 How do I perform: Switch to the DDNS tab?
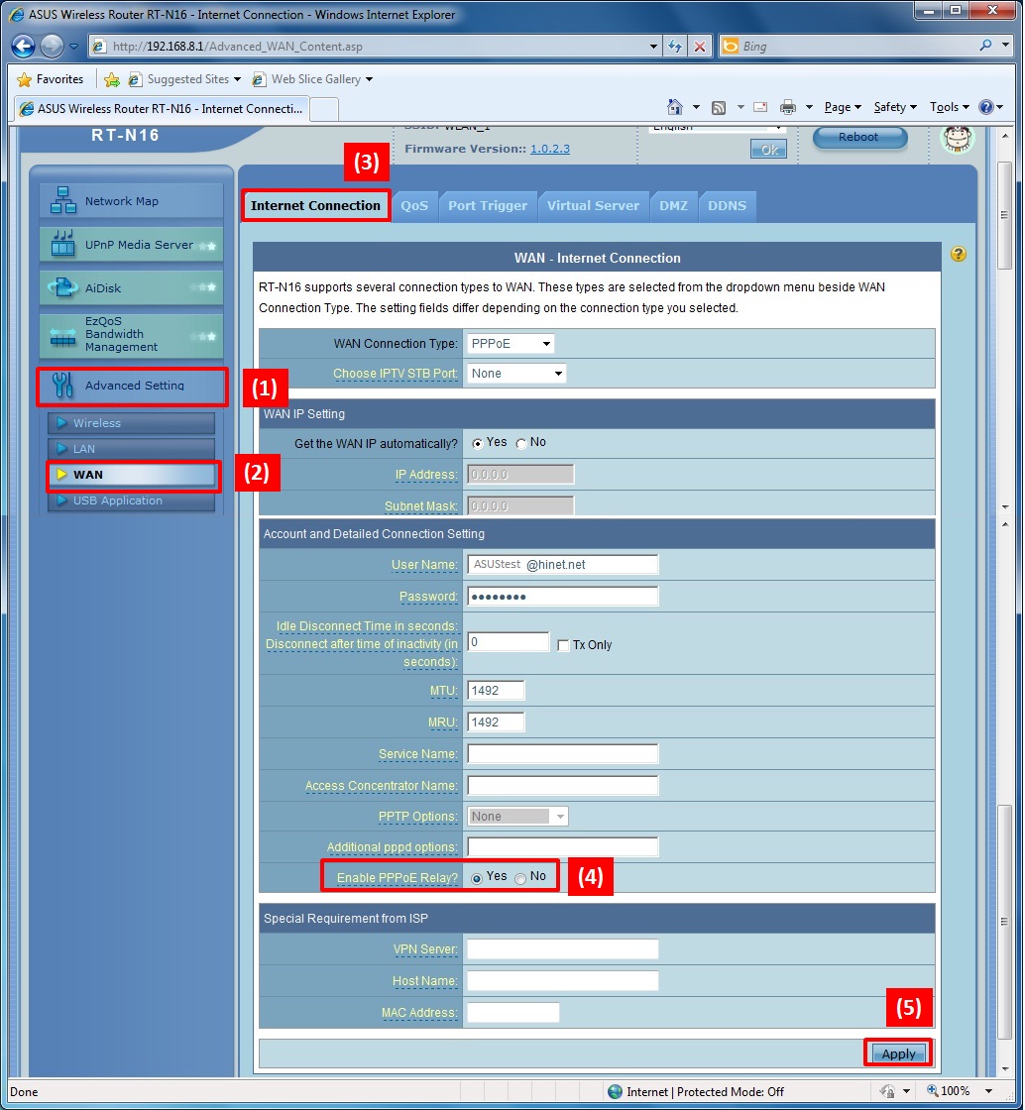tap(727, 206)
